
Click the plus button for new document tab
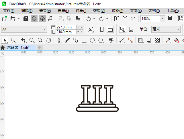40,48
